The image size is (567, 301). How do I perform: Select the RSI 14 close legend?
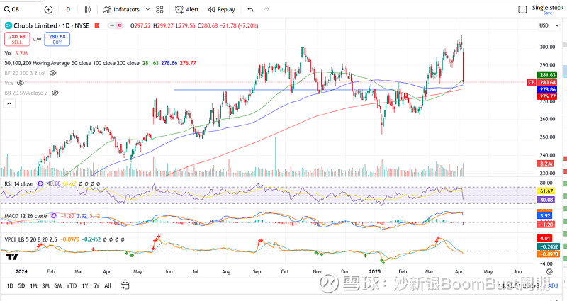(19, 184)
